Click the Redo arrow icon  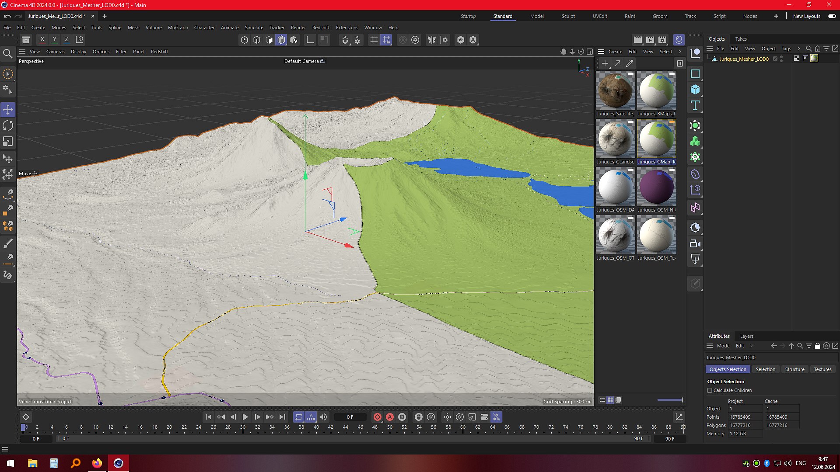18,16
